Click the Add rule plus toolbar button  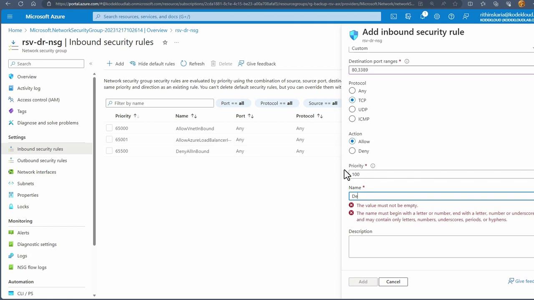[x=115, y=64]
